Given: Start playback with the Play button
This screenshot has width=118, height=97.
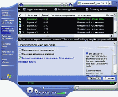Looking at the screenshot, I should pos(30,91).
